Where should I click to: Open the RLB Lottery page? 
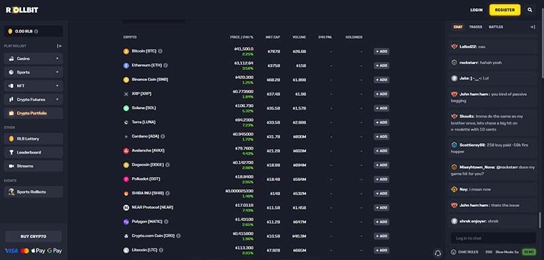(33, 139)
